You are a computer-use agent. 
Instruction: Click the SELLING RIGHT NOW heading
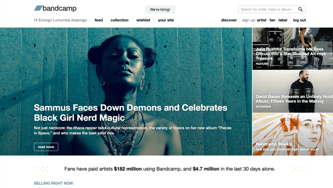coord(54,183)
